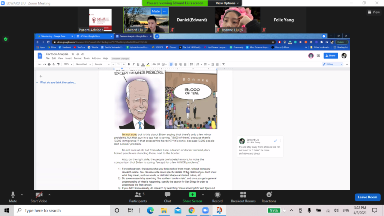Viewport: 384px width, 216px height.
Task: Increase the font size with plus
Action: [x=124, y=64]
